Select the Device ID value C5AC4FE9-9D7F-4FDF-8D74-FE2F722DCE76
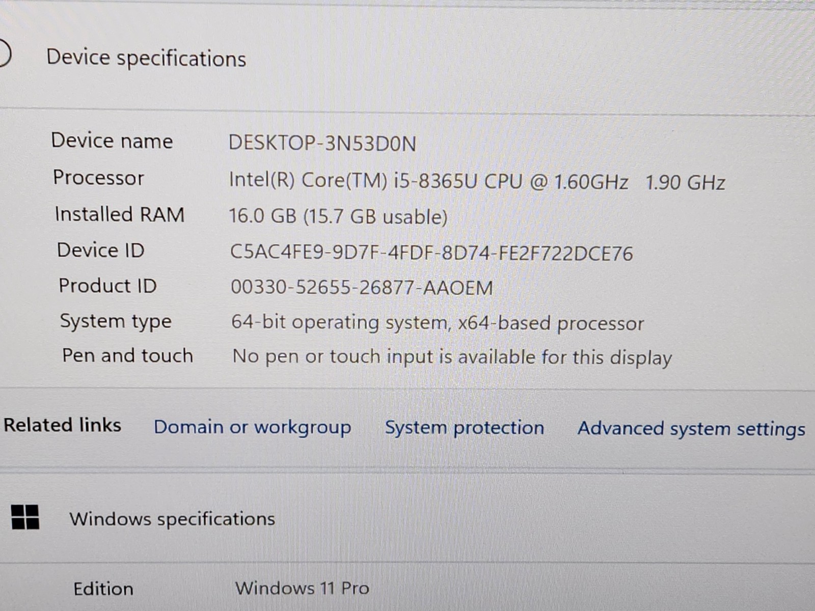 [x=431, y=253]
